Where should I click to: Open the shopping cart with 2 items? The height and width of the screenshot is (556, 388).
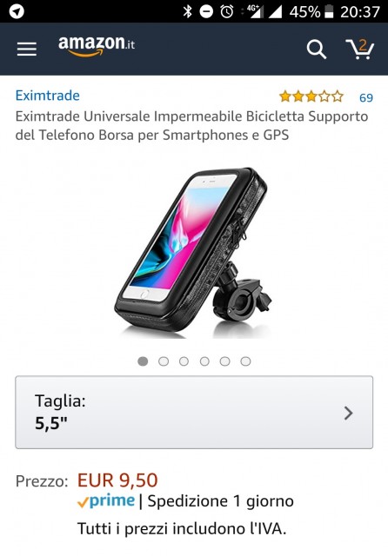[x=360, y=49]
